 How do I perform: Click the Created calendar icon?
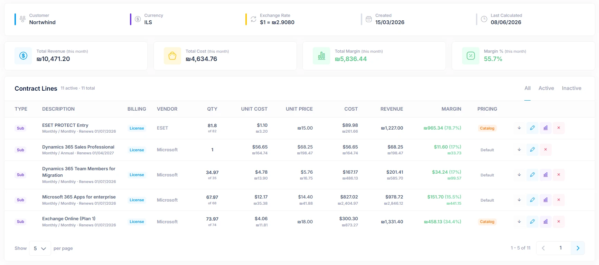point(369,19)
